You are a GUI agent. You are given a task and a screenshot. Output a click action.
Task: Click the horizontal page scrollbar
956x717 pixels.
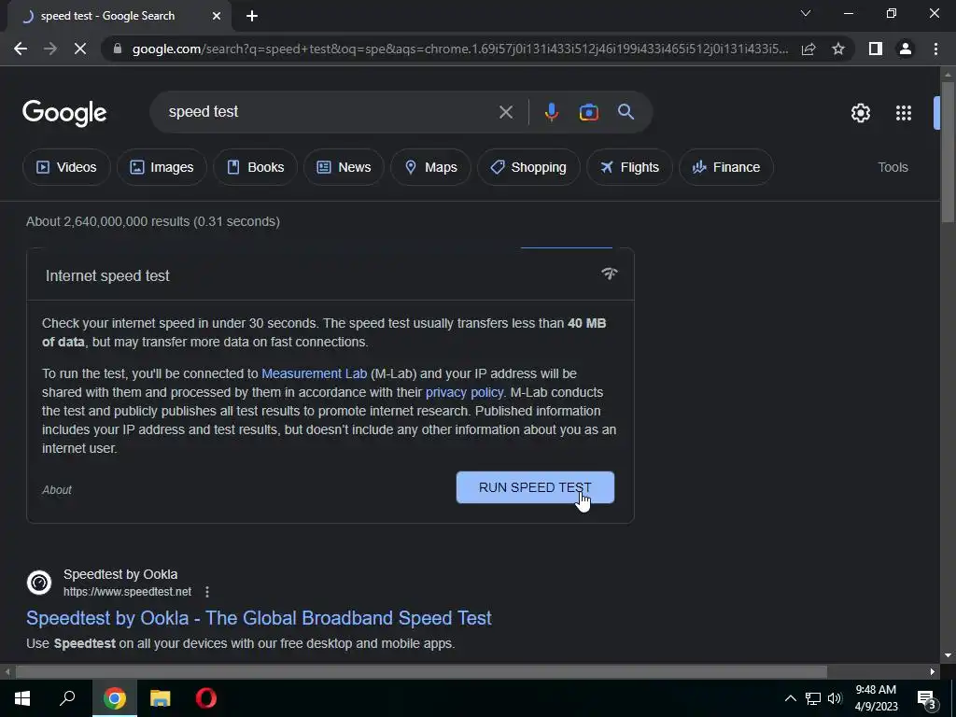point(421,671)
